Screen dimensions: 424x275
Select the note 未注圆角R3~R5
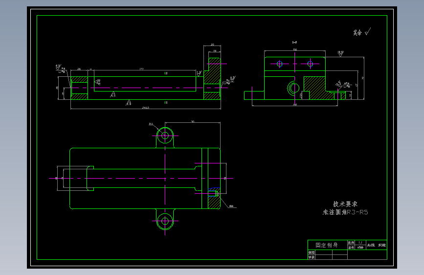[345, 212]
